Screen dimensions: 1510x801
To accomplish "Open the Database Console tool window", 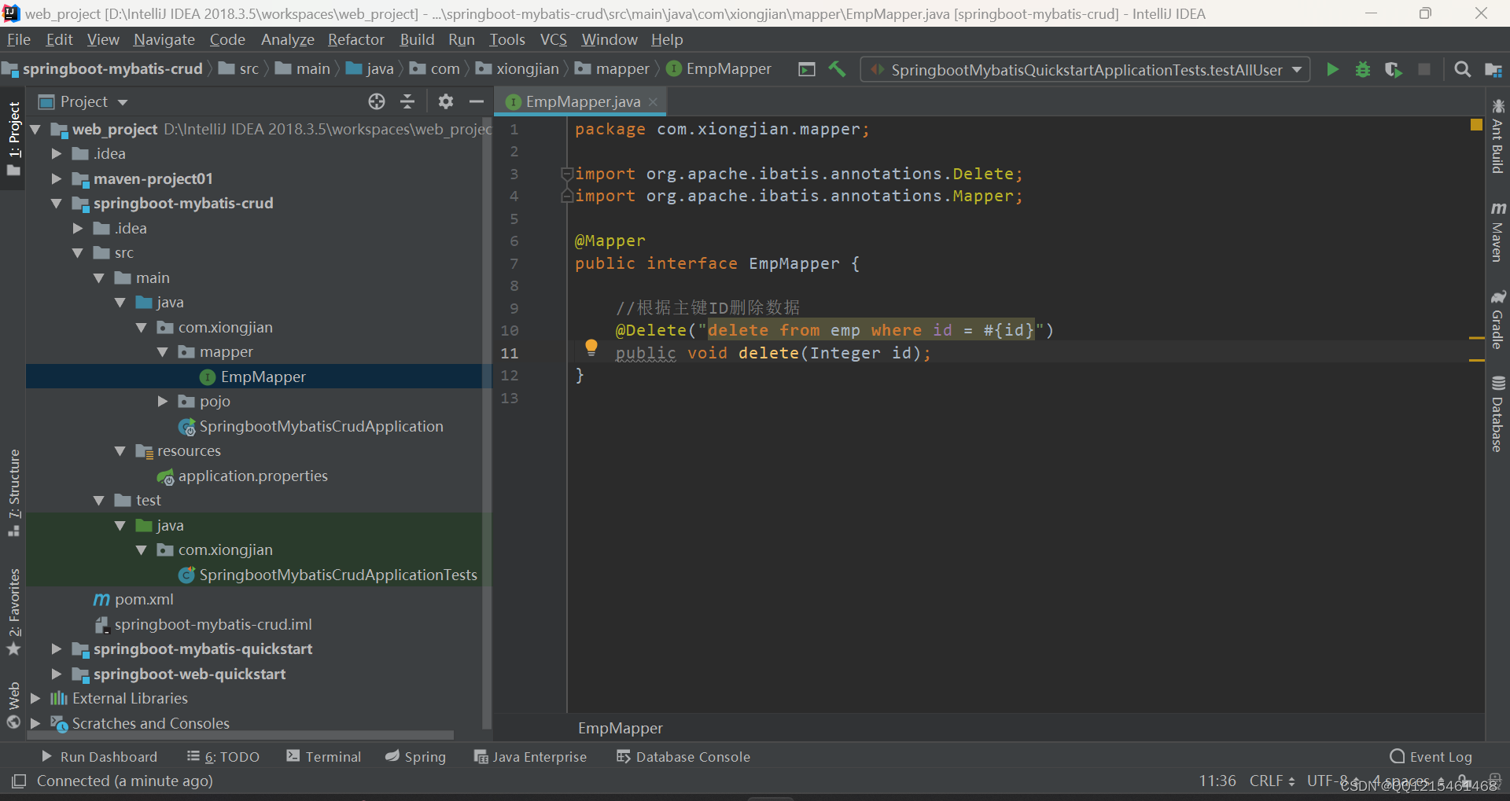I will (x=683, y=756).
